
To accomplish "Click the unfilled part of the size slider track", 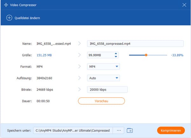I will click(157, 55).
